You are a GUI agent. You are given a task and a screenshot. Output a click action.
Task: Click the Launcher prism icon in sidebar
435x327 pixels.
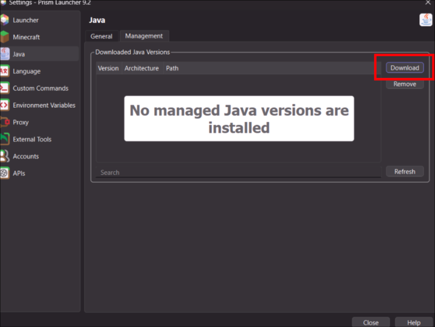4,20
